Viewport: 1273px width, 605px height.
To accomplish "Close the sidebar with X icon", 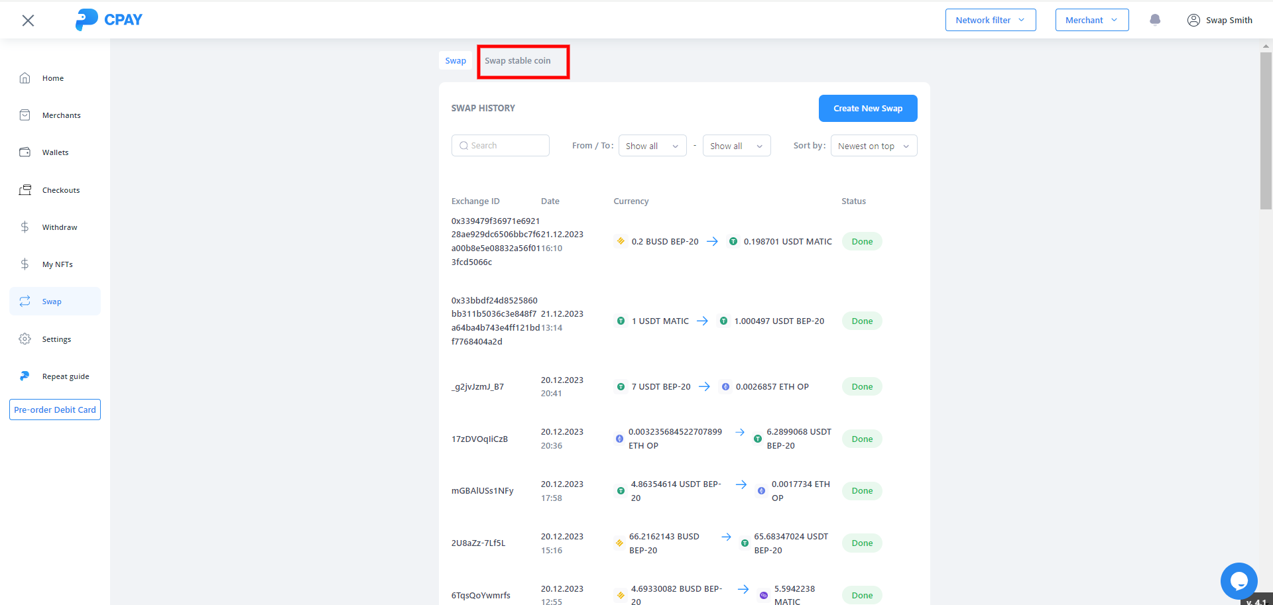I will coord(28,21).
